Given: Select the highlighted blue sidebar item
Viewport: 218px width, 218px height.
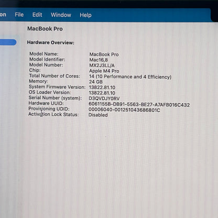Looking at the screenshot, I should 8,42.
